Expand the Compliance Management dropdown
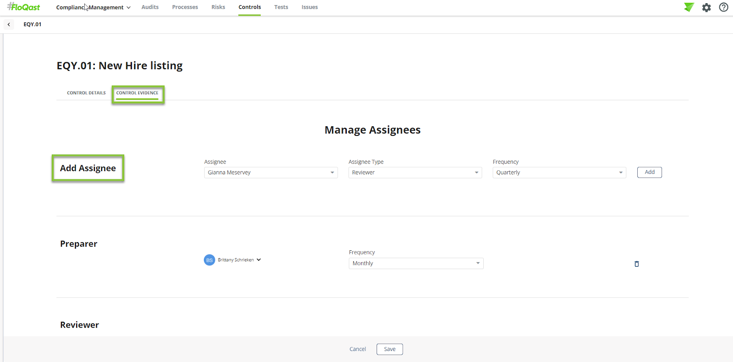 [93, 7]
